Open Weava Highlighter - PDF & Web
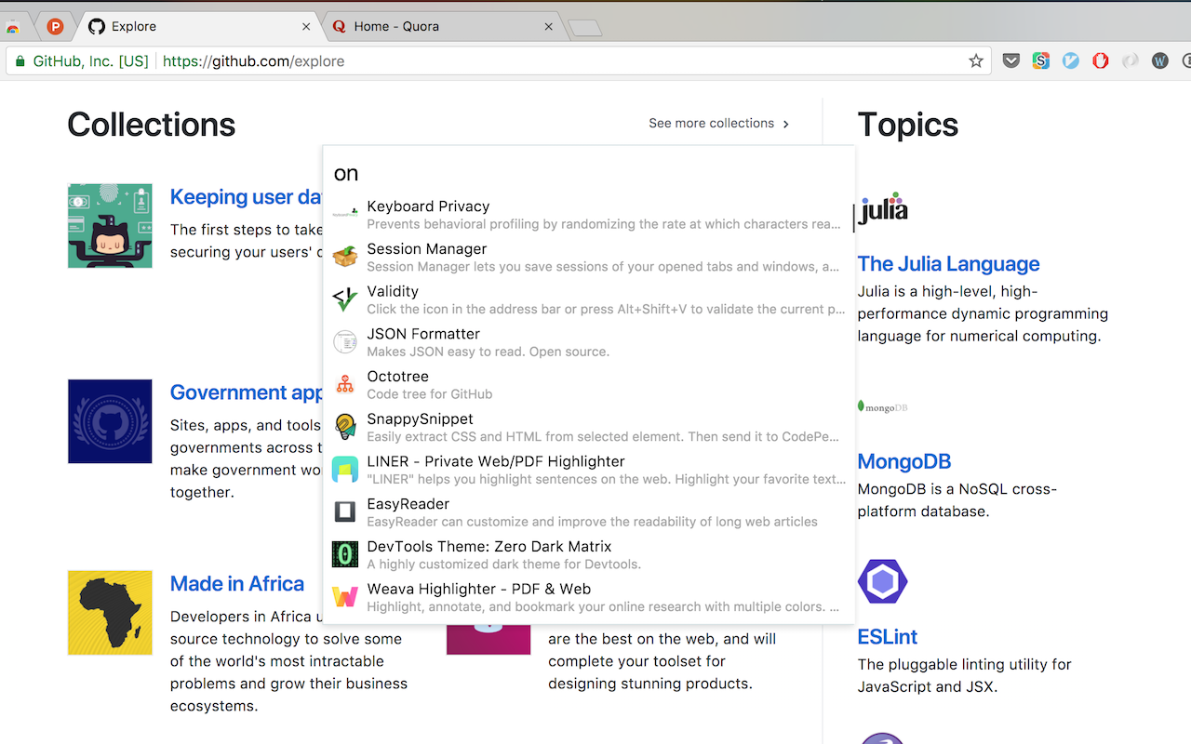1191x744 pixels. pos(588,597)
